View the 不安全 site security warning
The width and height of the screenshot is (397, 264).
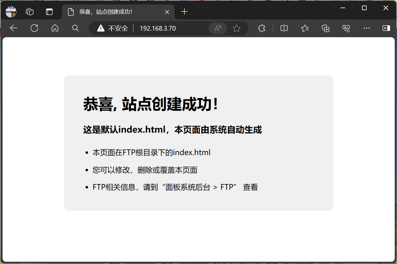[112, 28]
